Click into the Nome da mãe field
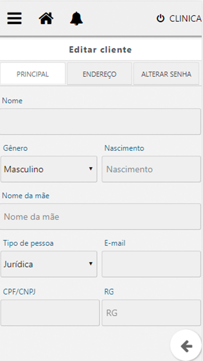The image size is (203, 361). (x=100, y=216)
